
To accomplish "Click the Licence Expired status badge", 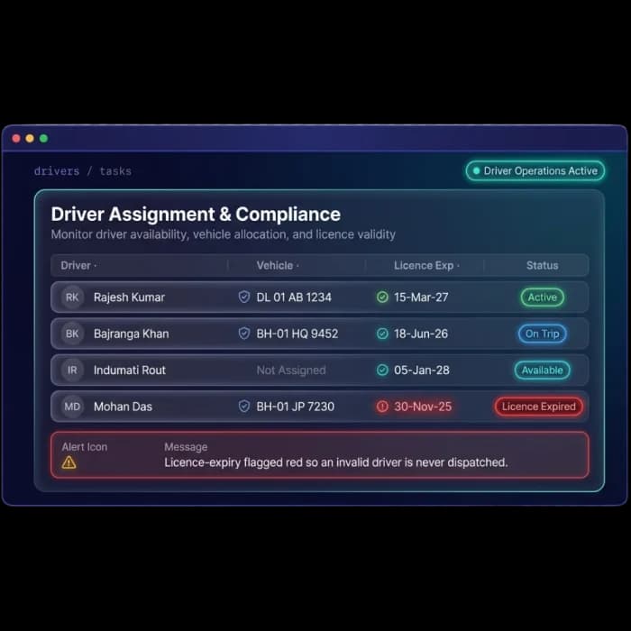I will pyautogui.click(x=538, y=407).
